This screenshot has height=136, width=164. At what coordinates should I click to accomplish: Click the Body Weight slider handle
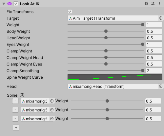(x=106, y=31)
